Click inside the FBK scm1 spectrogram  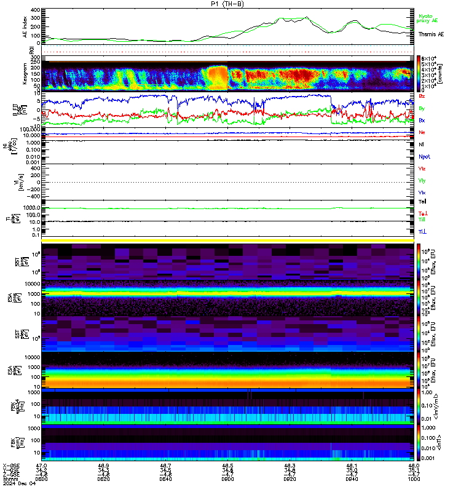pyautogui.click(x=227, y=443)
